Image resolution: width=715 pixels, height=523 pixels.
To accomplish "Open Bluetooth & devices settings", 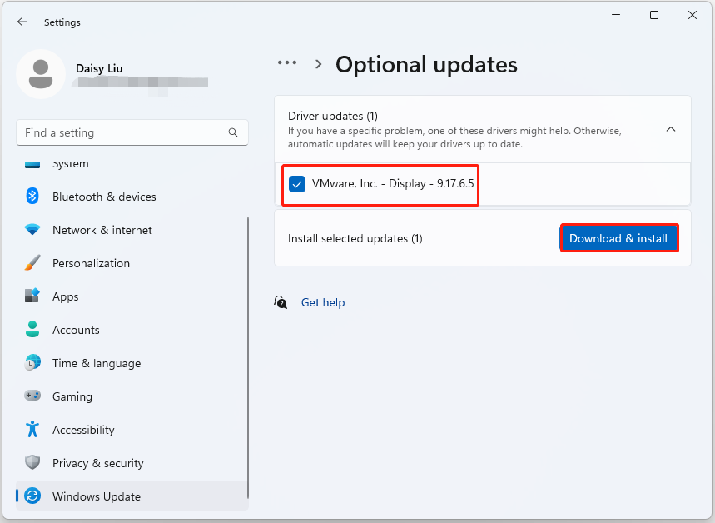I will pos(132,197).
